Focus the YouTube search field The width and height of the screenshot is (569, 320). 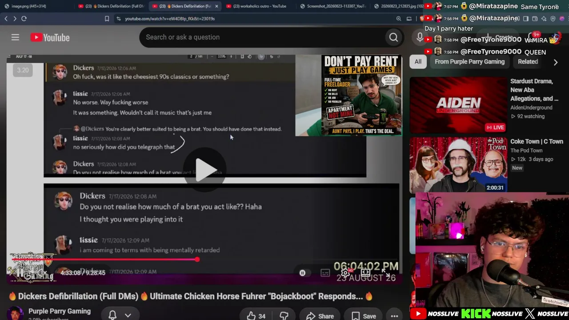coord(262,37)
